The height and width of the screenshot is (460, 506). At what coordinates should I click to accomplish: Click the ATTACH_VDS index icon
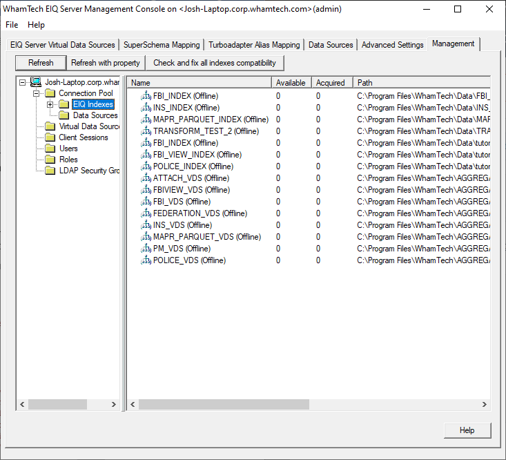coord(146,178)
